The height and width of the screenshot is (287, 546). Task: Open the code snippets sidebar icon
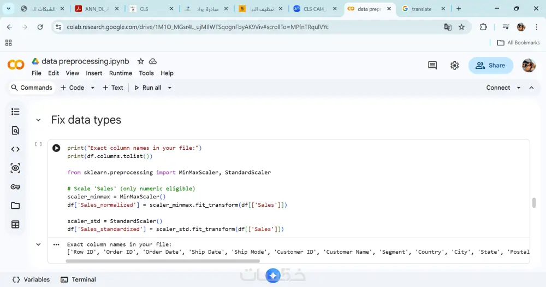tap(15, 149)
